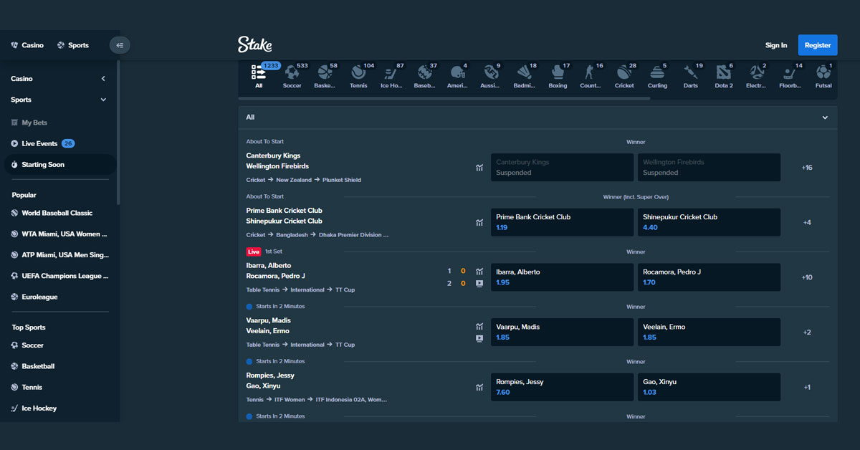The image size is (860, 450).
Task: Watch live stream for Ibarra vs Rocamora
Action: pos(479,283)
